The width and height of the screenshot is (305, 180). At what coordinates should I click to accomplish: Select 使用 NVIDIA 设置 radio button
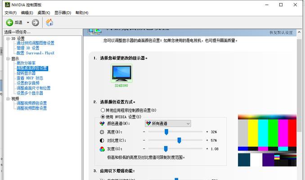[103, 117]
